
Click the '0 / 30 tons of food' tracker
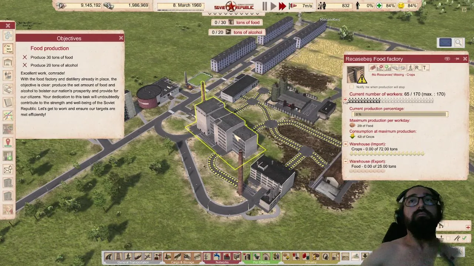point(237,23)
